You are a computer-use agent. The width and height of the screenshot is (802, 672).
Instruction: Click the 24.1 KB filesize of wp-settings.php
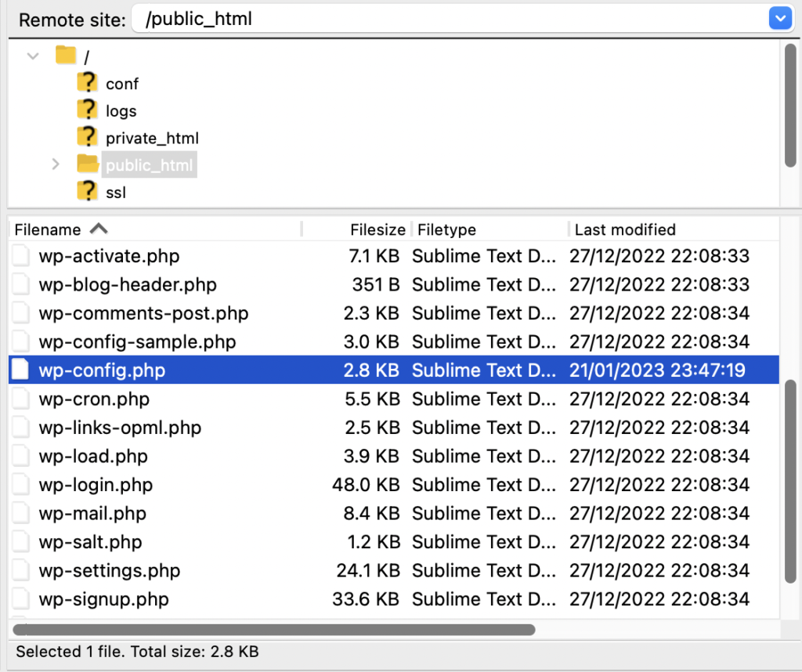click(x=368, y=570)
